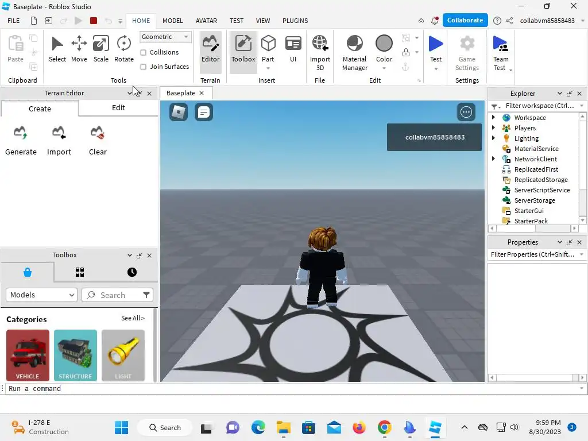Click the Generate terrain tool
The height and width of the screenshot is (441, 588).
[x=21, y=141]
